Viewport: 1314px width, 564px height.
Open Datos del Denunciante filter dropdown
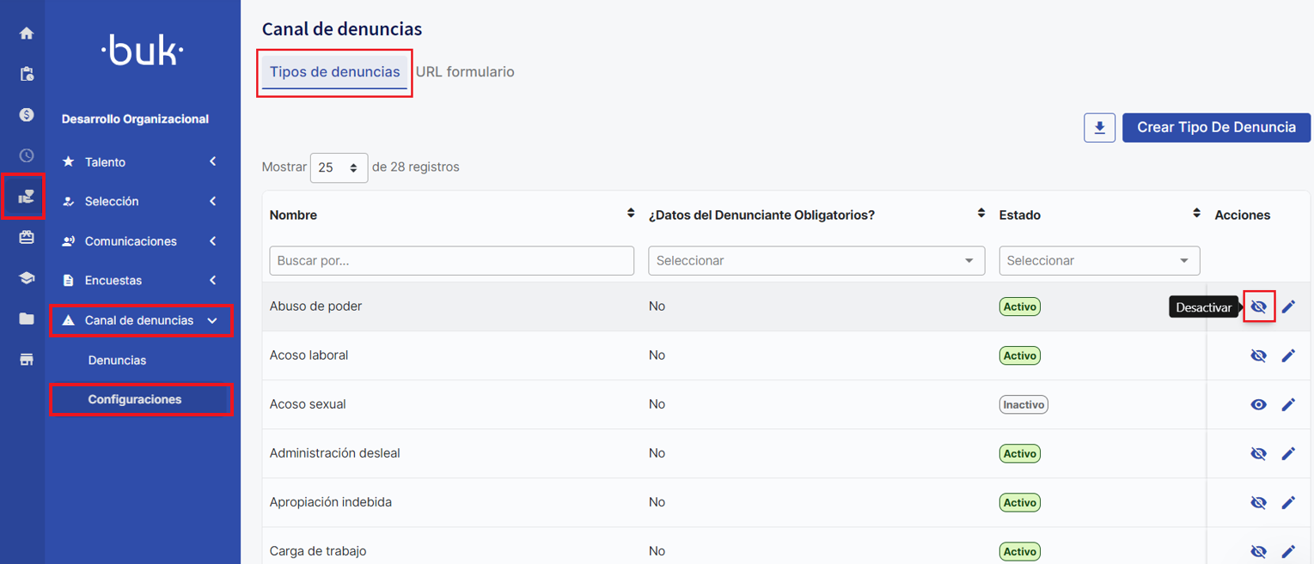(x=816, y=261)
